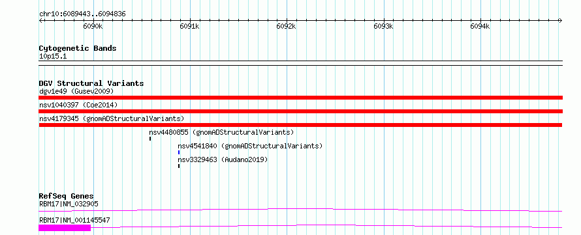The width and height of the screenshot is (581, 235).
Task: Click the red bar for nsv1040397
Action: pyautogui.click(x=300, y=111)
